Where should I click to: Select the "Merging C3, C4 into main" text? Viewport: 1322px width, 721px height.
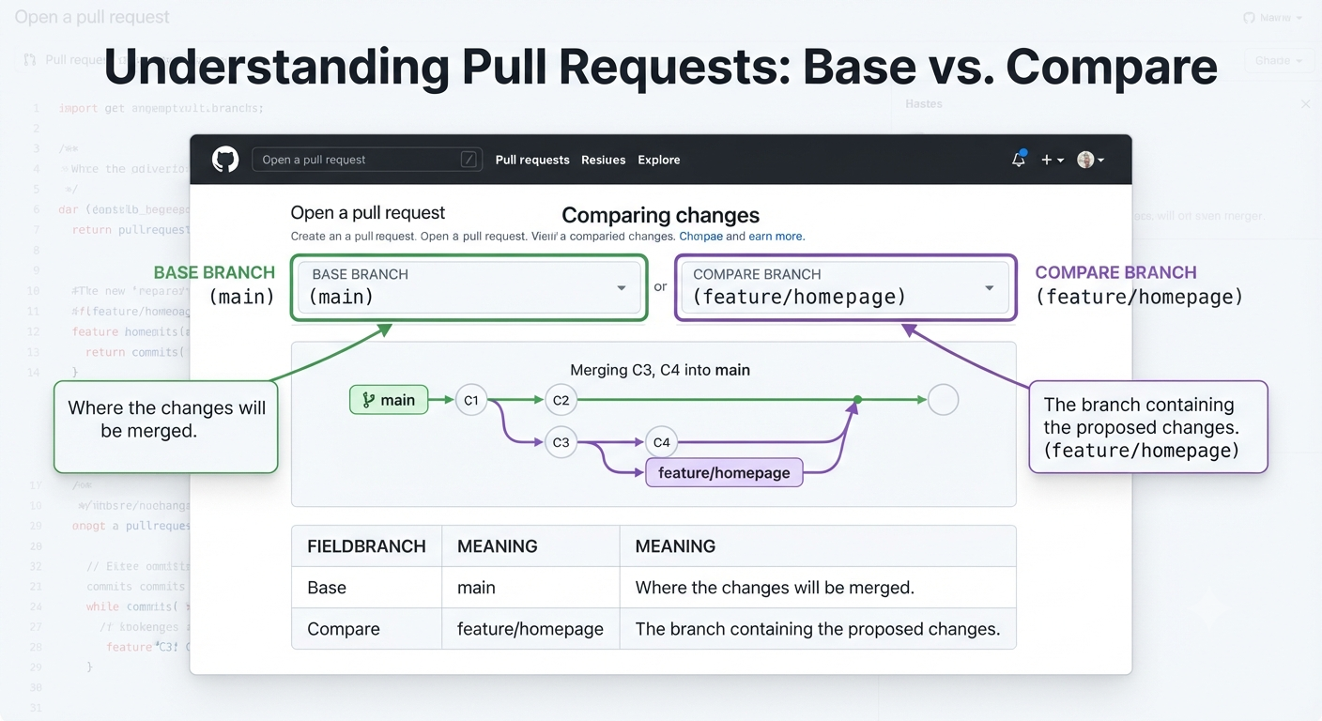click(660, 370)
